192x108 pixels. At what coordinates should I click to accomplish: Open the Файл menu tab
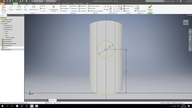click(x=2, y=4)
